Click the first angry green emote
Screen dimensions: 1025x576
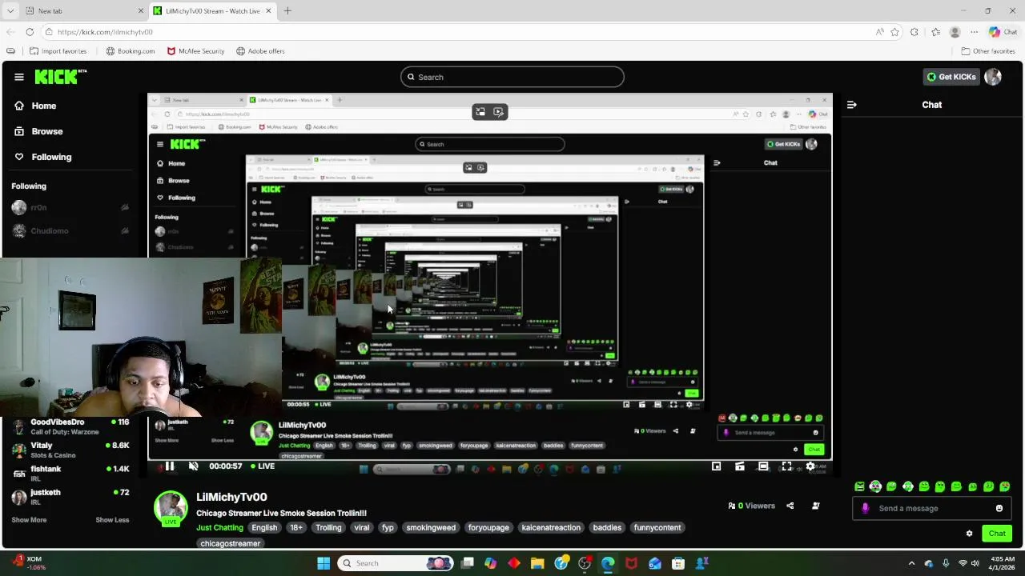(x=859, y=486)
